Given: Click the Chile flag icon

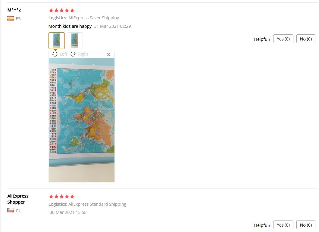Looking at the screenshot, I should 11,210.
